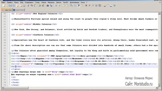Click the horizontal scrollbar left arrow
This screenshot has width=162, height=91.
(3, 88)
